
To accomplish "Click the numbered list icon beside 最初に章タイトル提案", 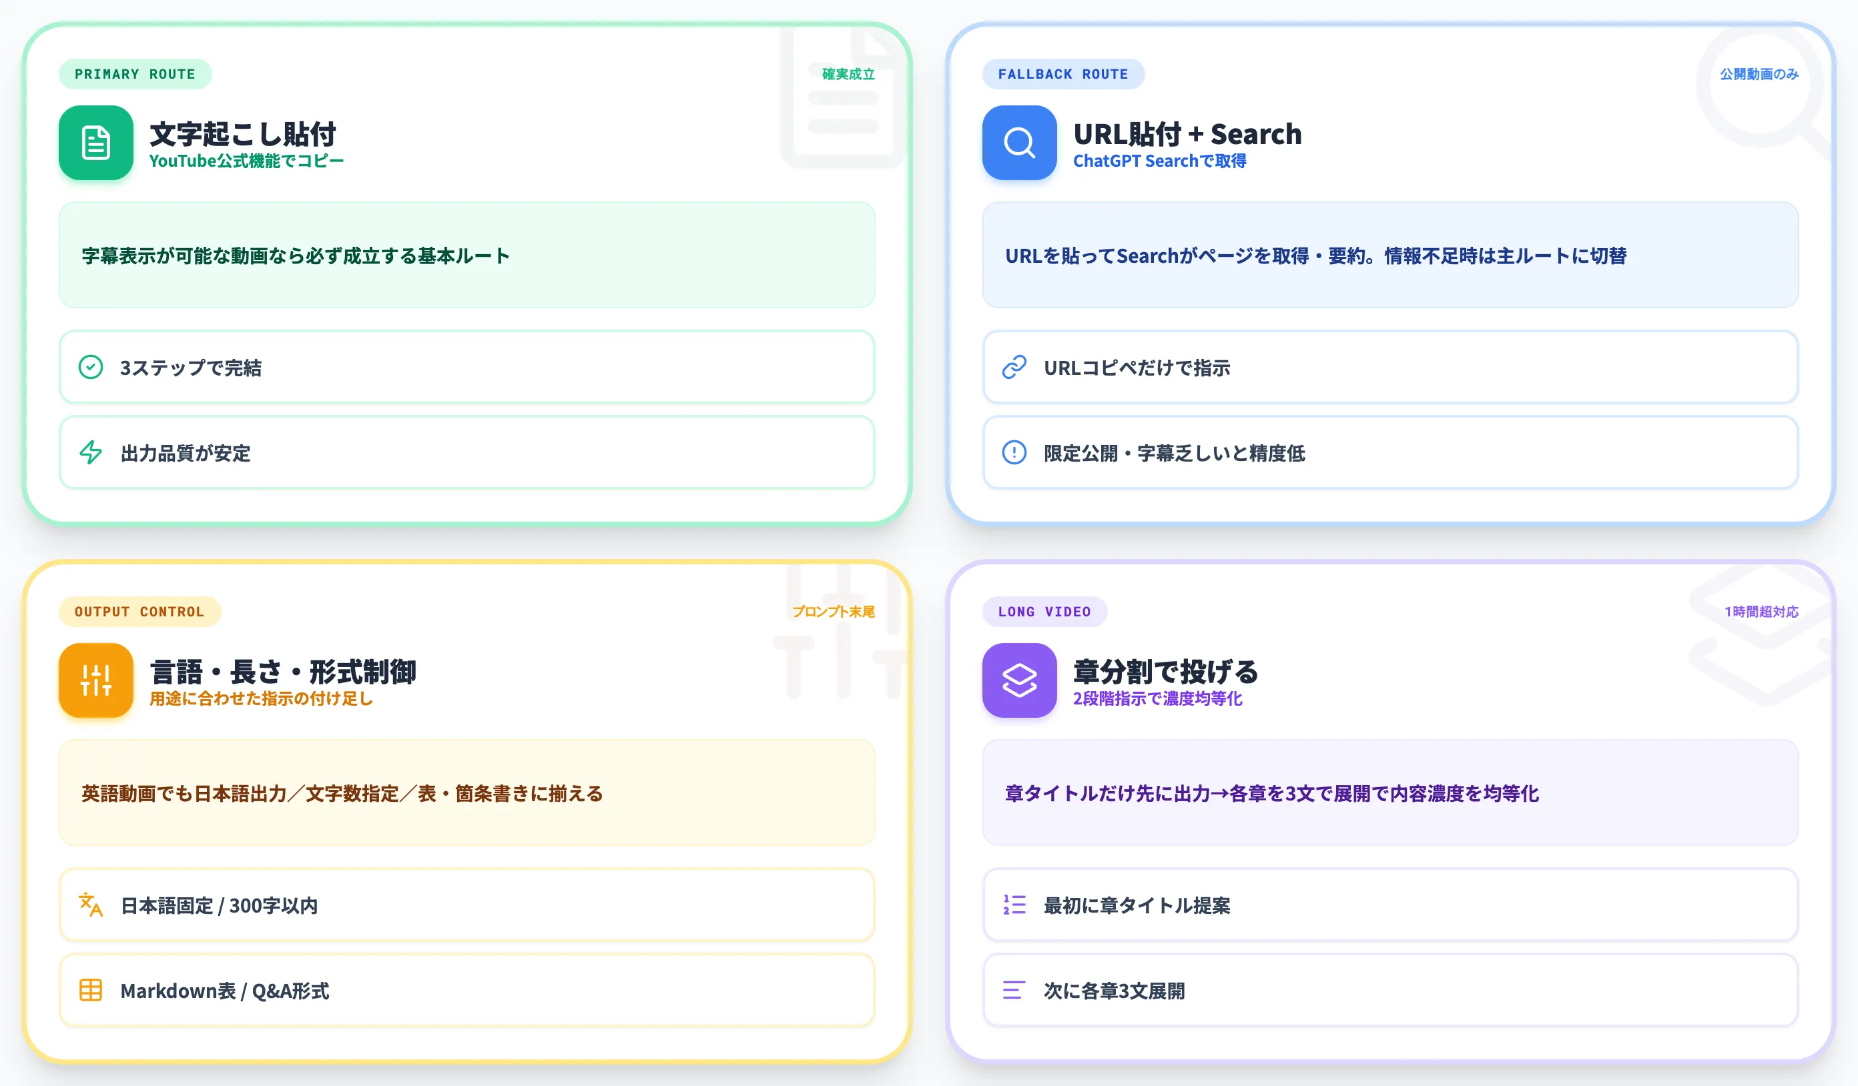I will click(x=1014, y=905).
